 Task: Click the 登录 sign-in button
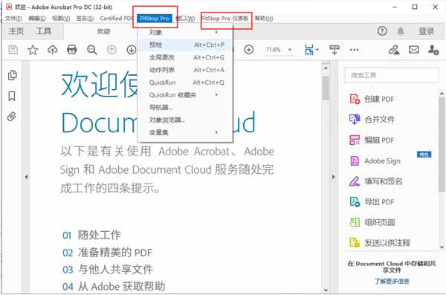(426, 31)
